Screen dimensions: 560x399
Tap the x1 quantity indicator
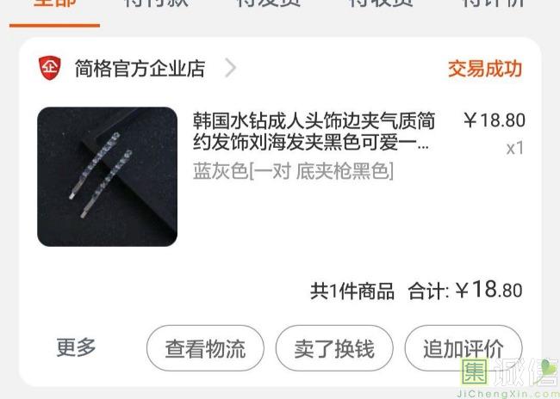pyautogui.click(x=515, y=148)
